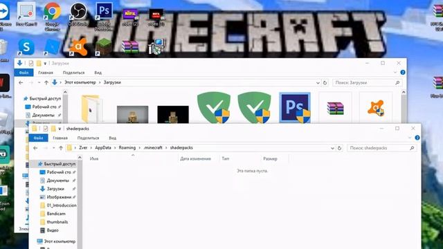Viewport: 443px width, 249px height.
Task: Click New folder icon in shaderpacks title bar
Action: [x=53, y=129]
